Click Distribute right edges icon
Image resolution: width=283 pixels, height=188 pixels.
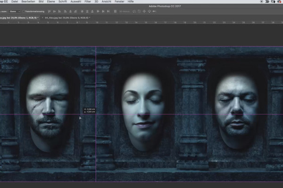[x=108, y=11]
